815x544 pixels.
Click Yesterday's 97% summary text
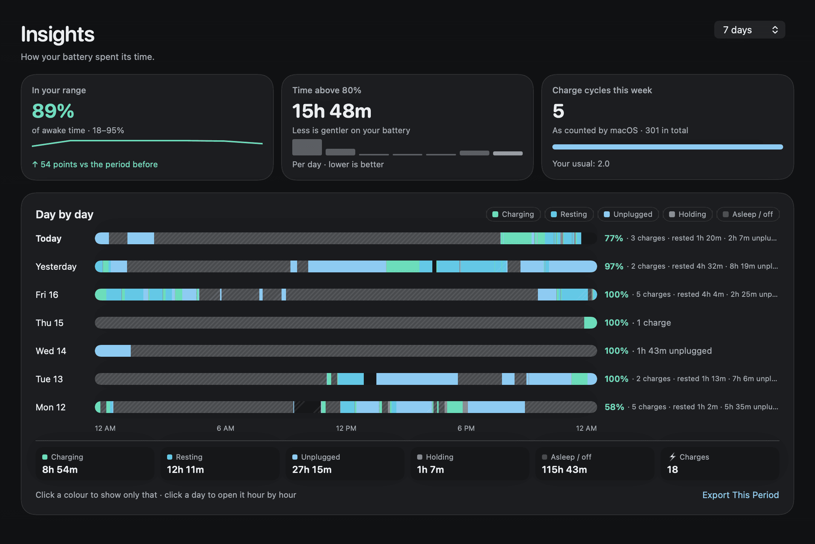coord(691,266)
